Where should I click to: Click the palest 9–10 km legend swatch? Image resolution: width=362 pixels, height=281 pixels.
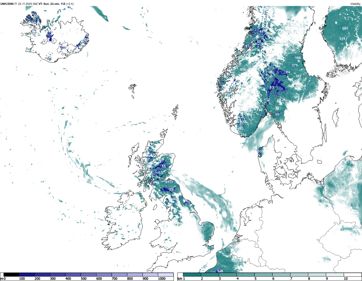point(335,274)
